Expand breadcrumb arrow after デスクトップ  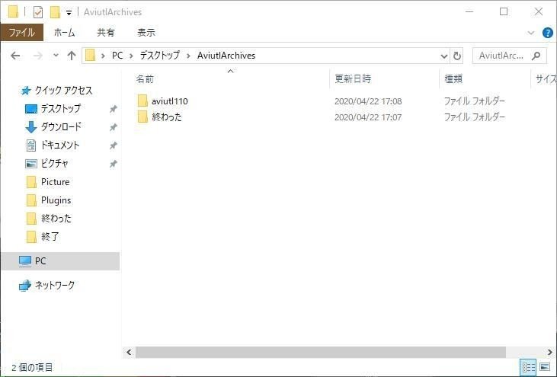click(189, 56)
